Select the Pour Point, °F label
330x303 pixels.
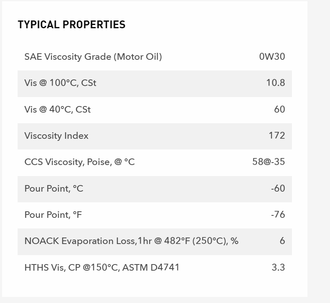[x=53, y=215]
